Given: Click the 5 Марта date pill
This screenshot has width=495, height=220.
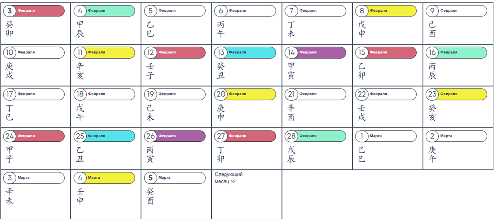Looking at the screenshot, I should 175,178.
